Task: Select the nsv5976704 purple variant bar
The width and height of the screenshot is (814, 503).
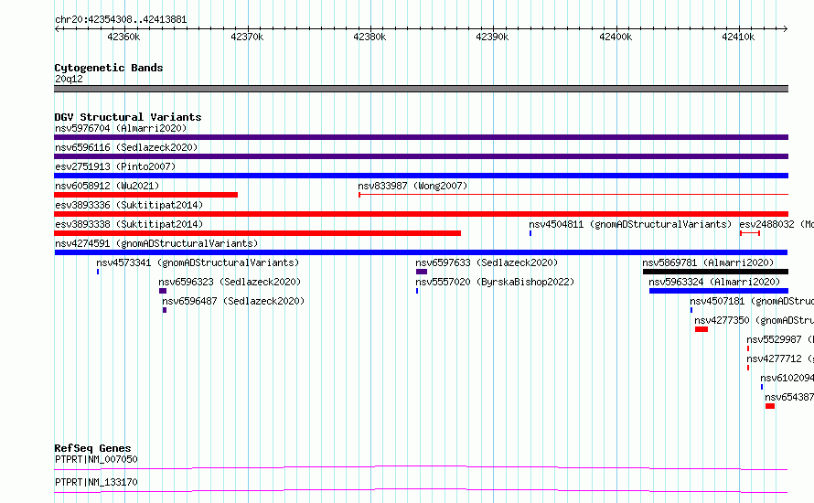Action: click(x=421, y=137)
